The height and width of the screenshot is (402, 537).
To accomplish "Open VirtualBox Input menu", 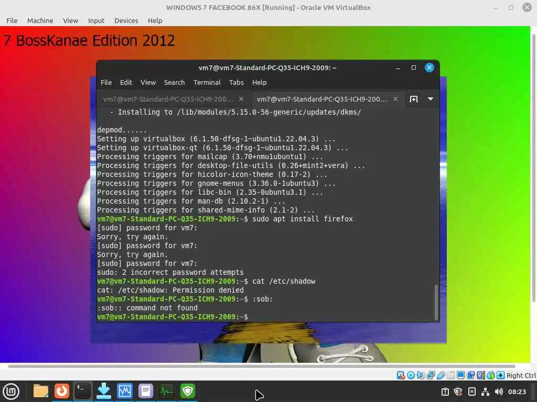I will [96, 20].
